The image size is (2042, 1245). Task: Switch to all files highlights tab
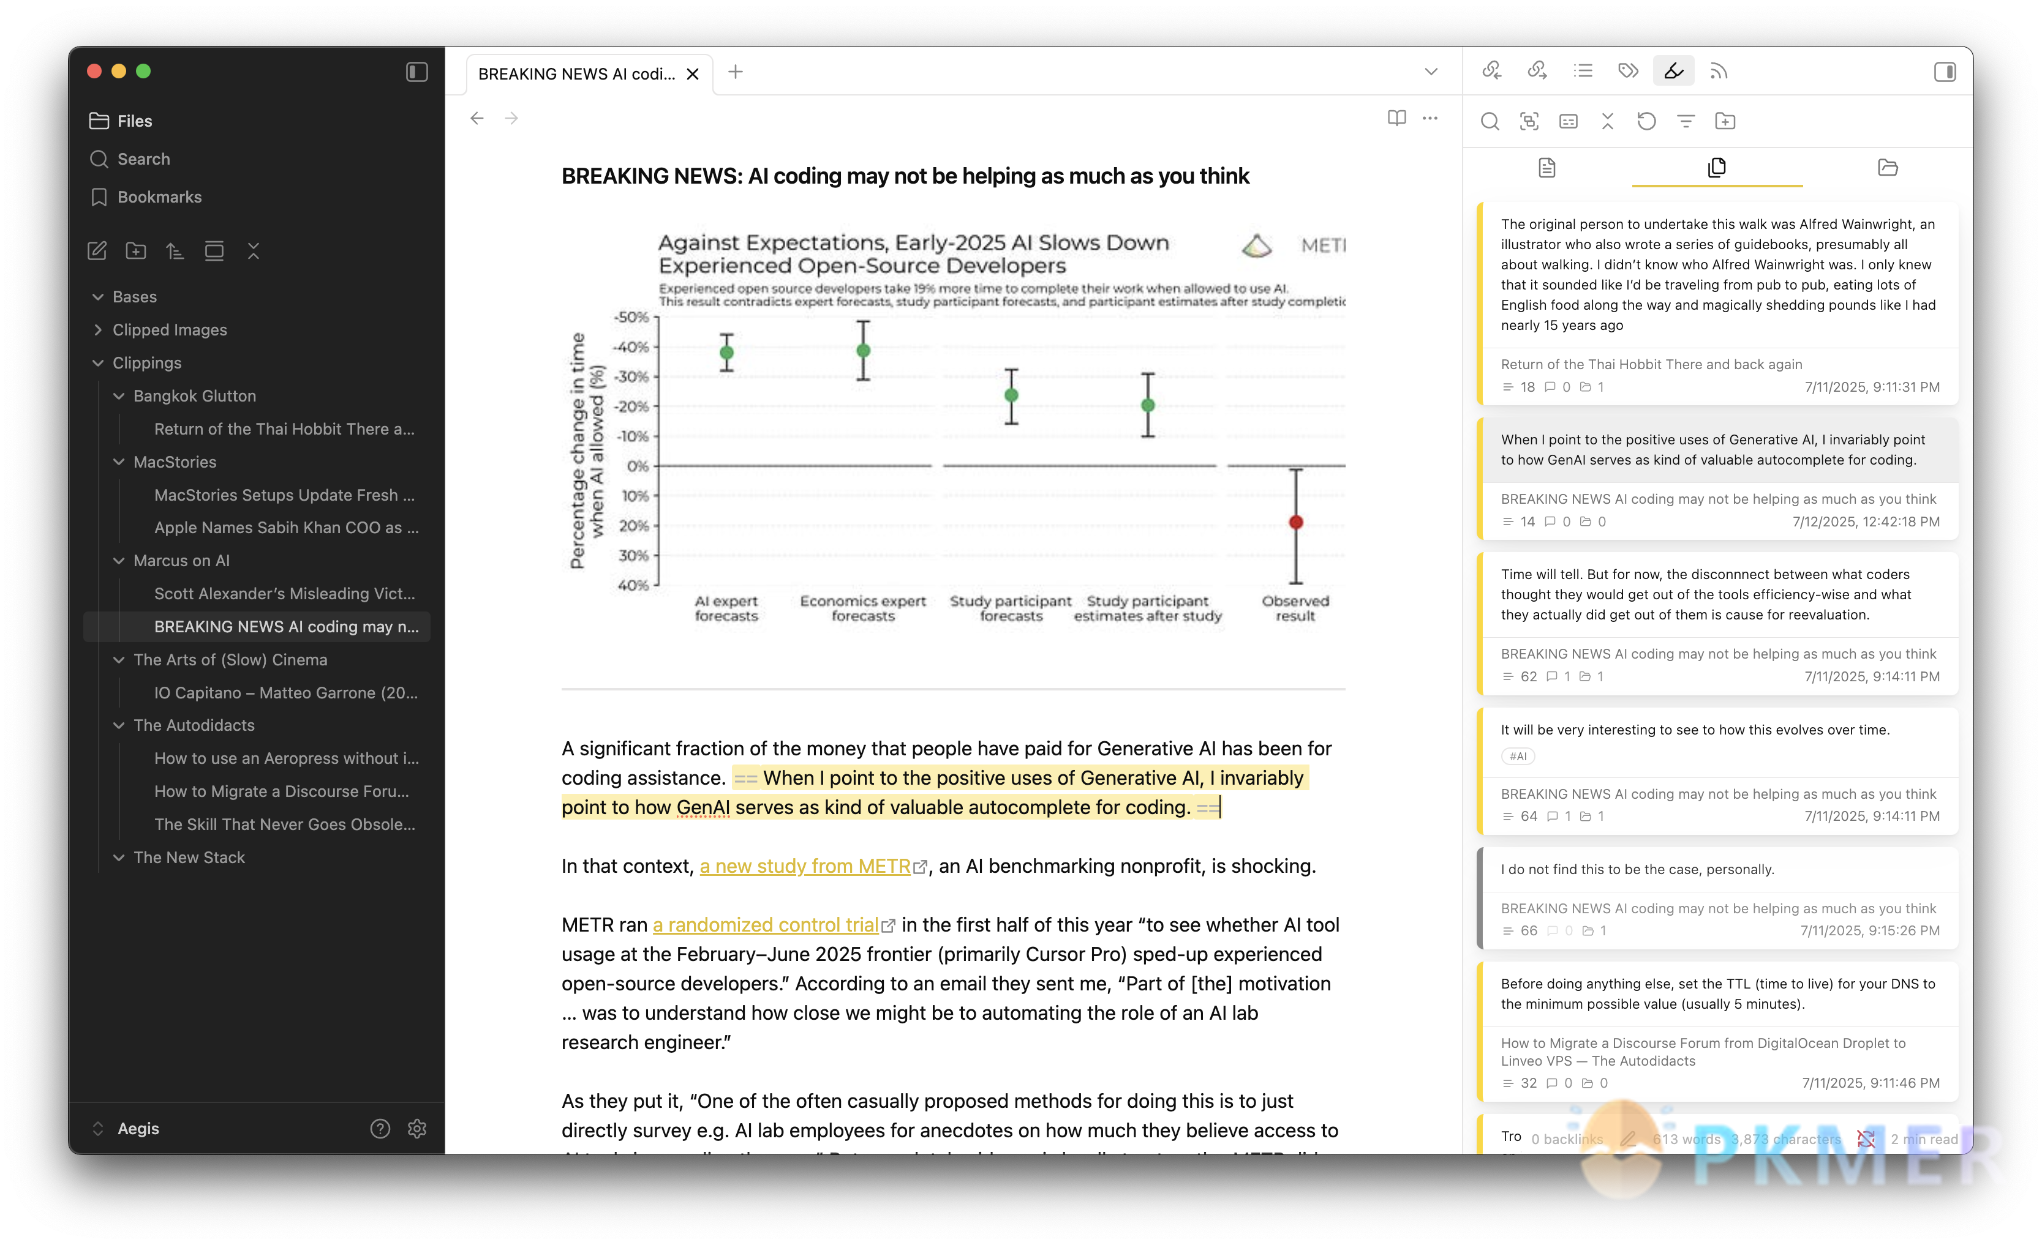[1717, 168]
